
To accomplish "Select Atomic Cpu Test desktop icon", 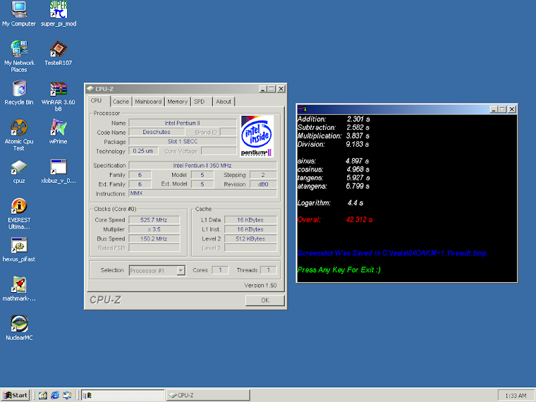I will coord(19,135).
